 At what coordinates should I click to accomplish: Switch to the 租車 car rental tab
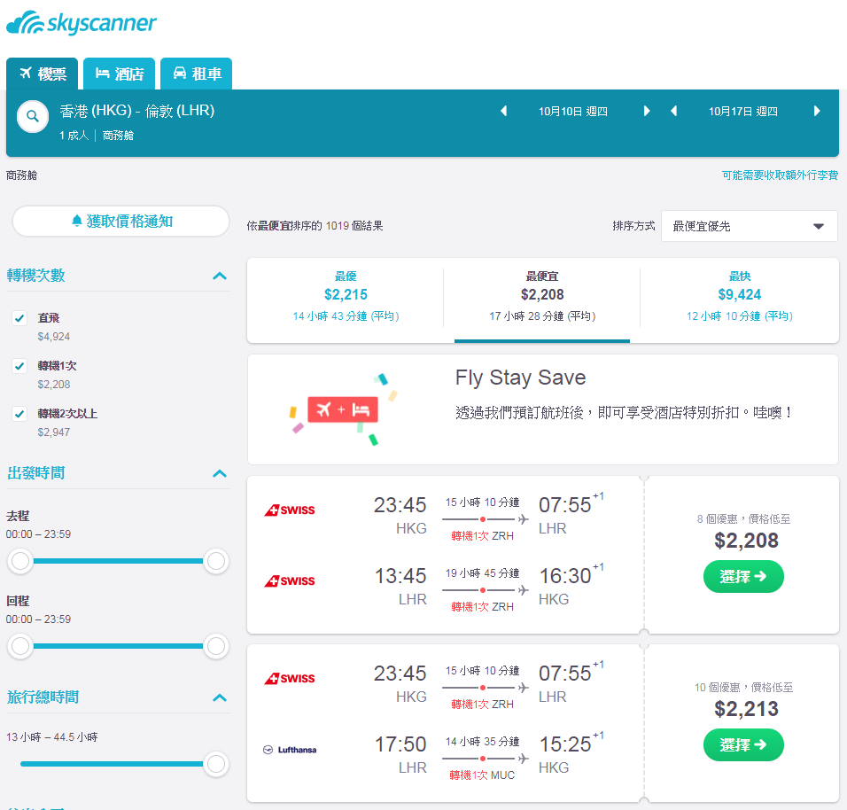tap(197, 74)
